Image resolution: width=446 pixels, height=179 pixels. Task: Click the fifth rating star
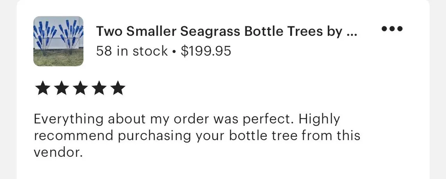click(117, 89)
